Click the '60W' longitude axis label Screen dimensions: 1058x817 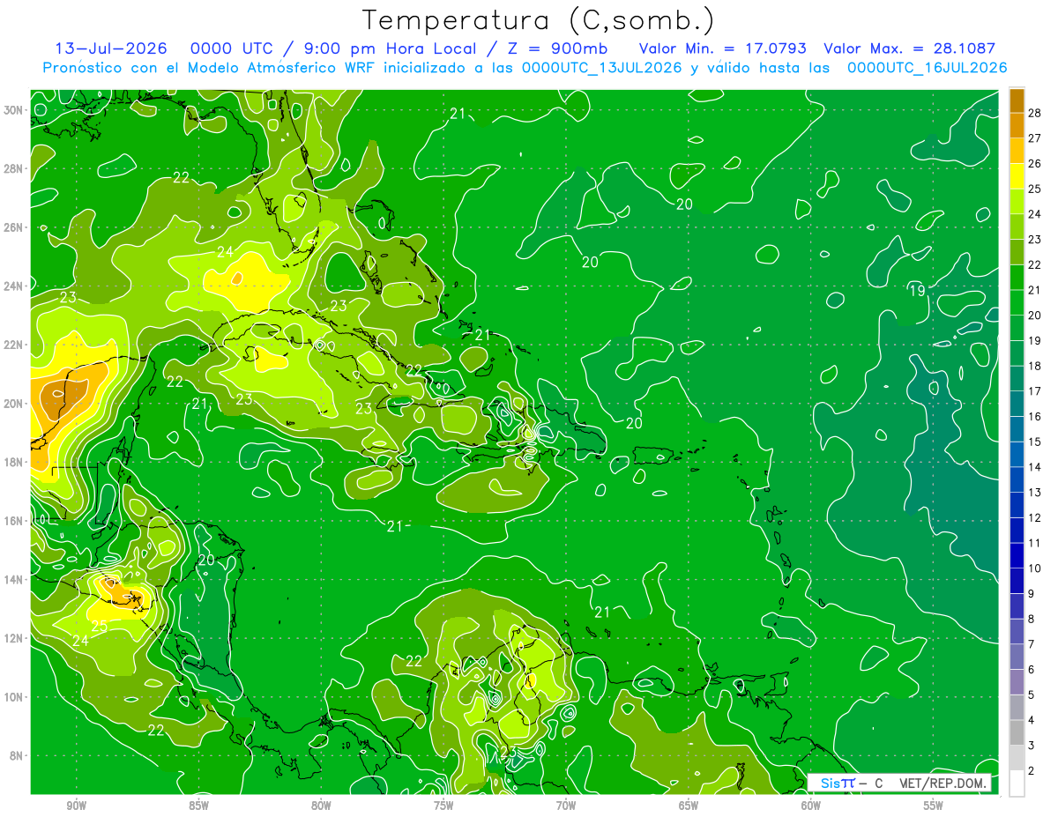point(811,806)
